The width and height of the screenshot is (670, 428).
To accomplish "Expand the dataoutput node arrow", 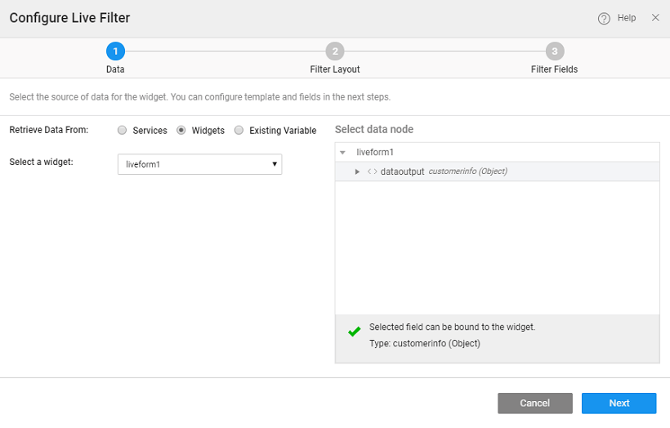I will 357,172.
